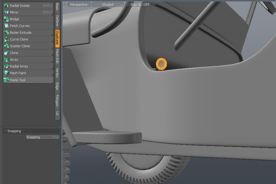The width and height of the screenshot is (276, 184).
Task: Expand Clone tool corner options arrow
Action: tap(52, 55)
